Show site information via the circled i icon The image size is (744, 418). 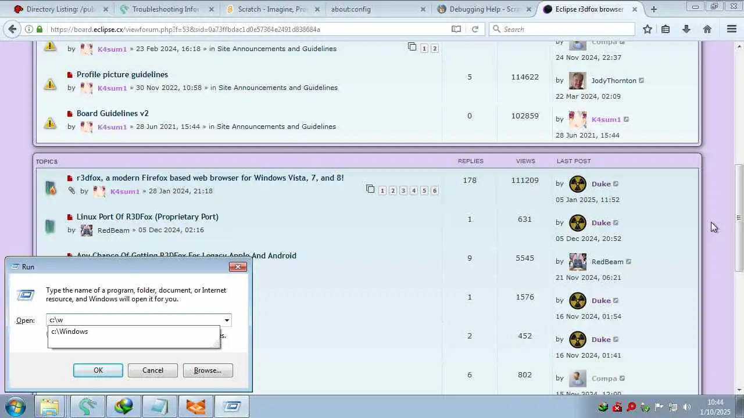[x=29, y=29]
